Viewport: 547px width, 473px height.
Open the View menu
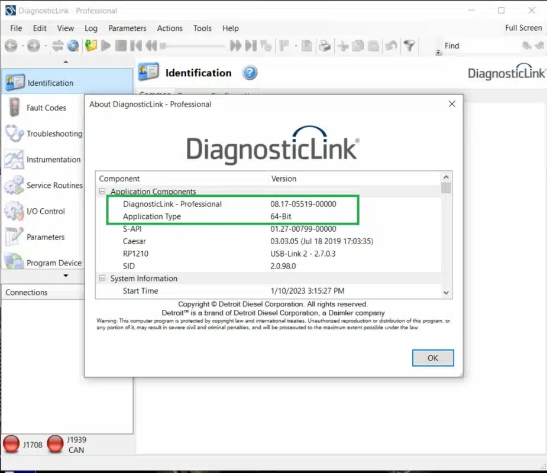click(65, 28)
